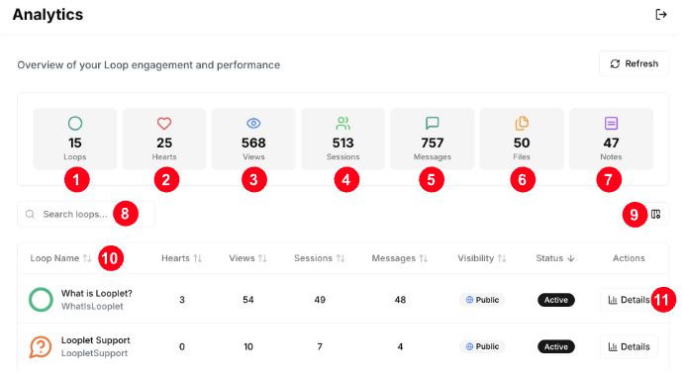The height and width of the screenshot is (378, 683).
Task: Click the 25 Hearts count
Action: (164, 142)
